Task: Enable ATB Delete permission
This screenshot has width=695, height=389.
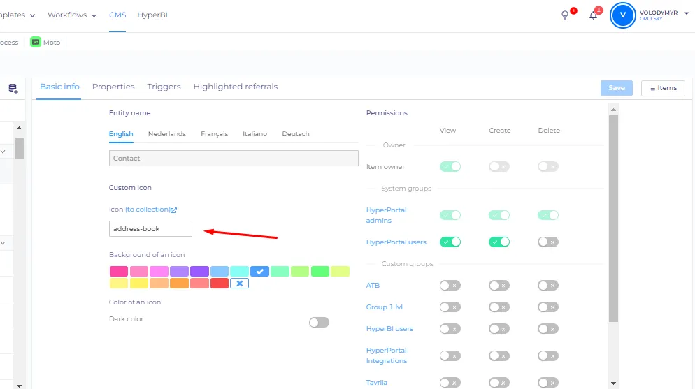Action: (x=548, y=286)
